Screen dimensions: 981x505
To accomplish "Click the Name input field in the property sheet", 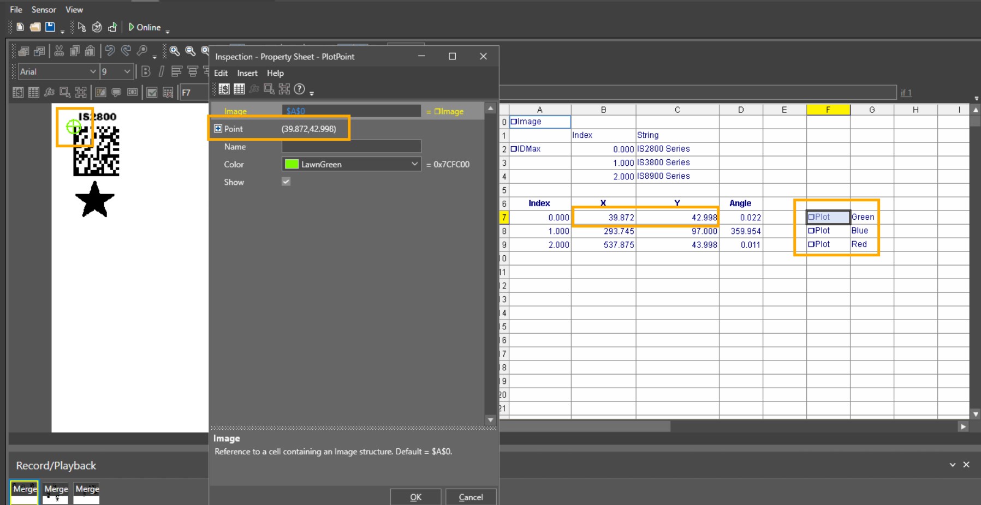I will coord(351,147).
